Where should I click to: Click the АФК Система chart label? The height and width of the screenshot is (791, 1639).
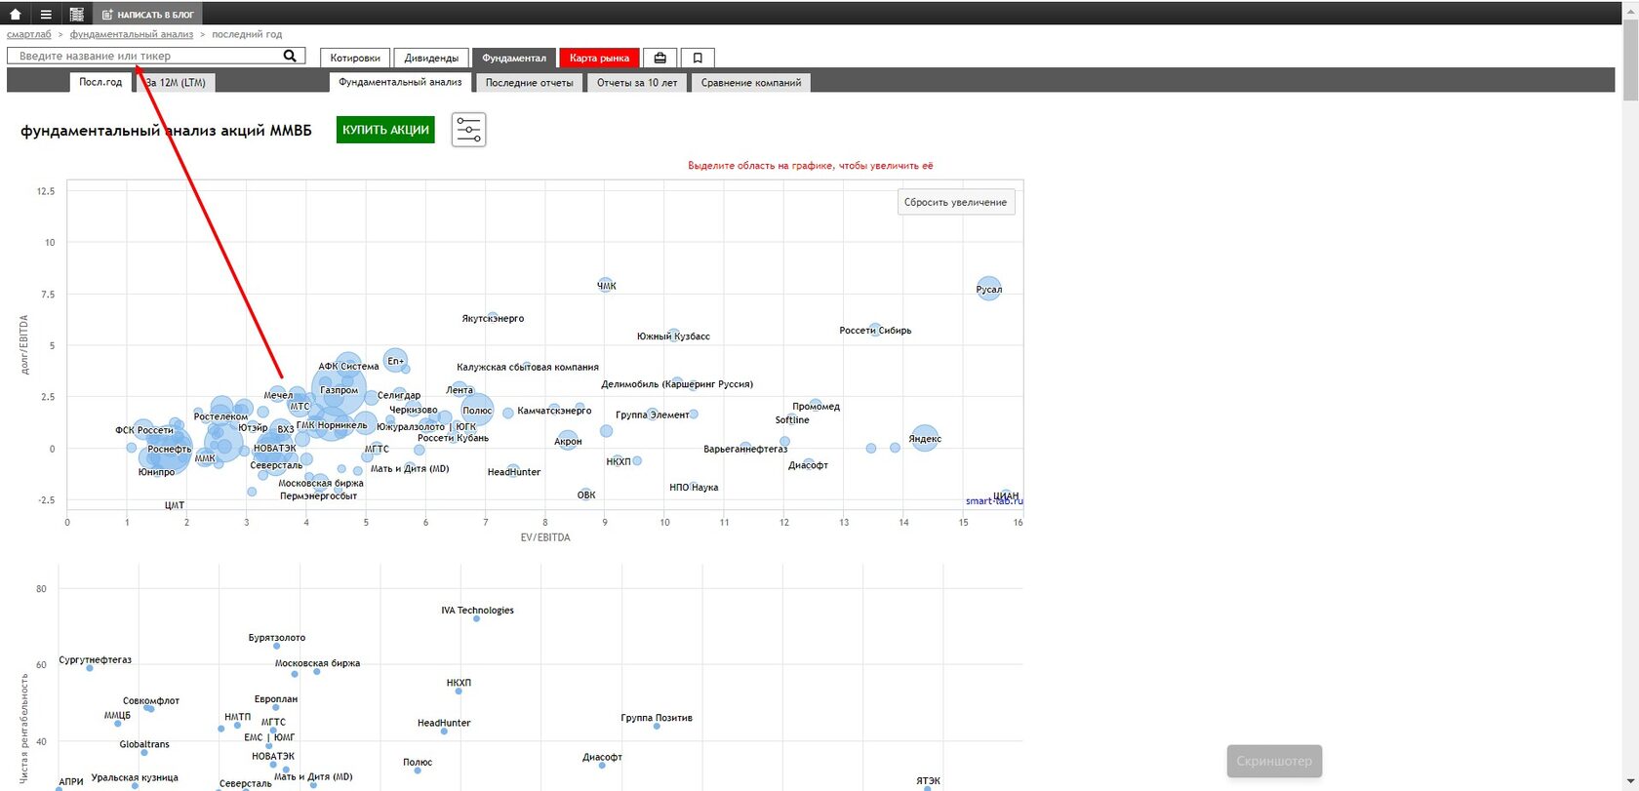click(348, 367)
